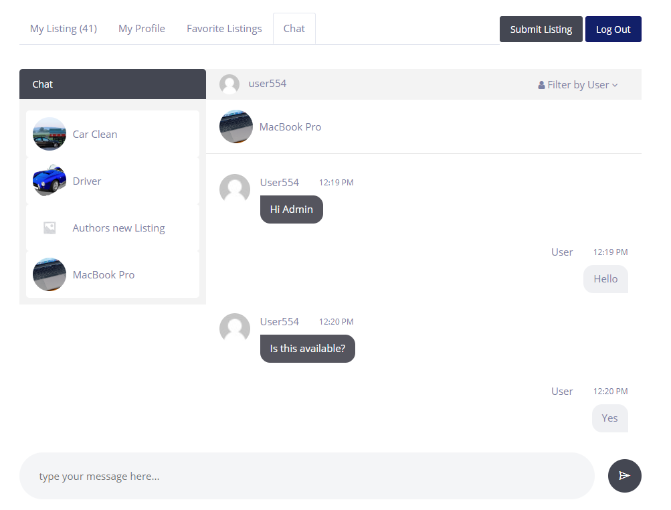Select the Chat tab
Viewport: 671px width, 510px height.
click(294, 29)
